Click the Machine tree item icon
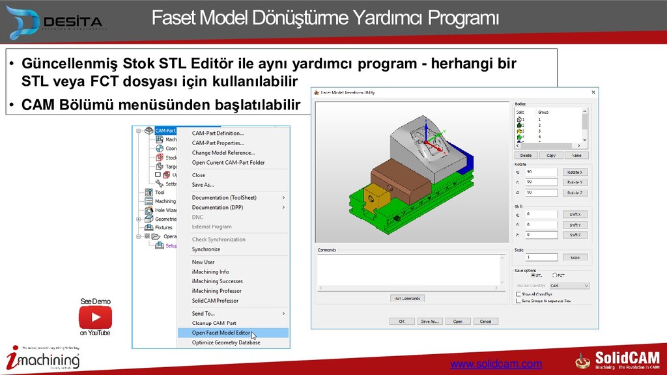This screenshot has width=667, height=375. (160, 139)
